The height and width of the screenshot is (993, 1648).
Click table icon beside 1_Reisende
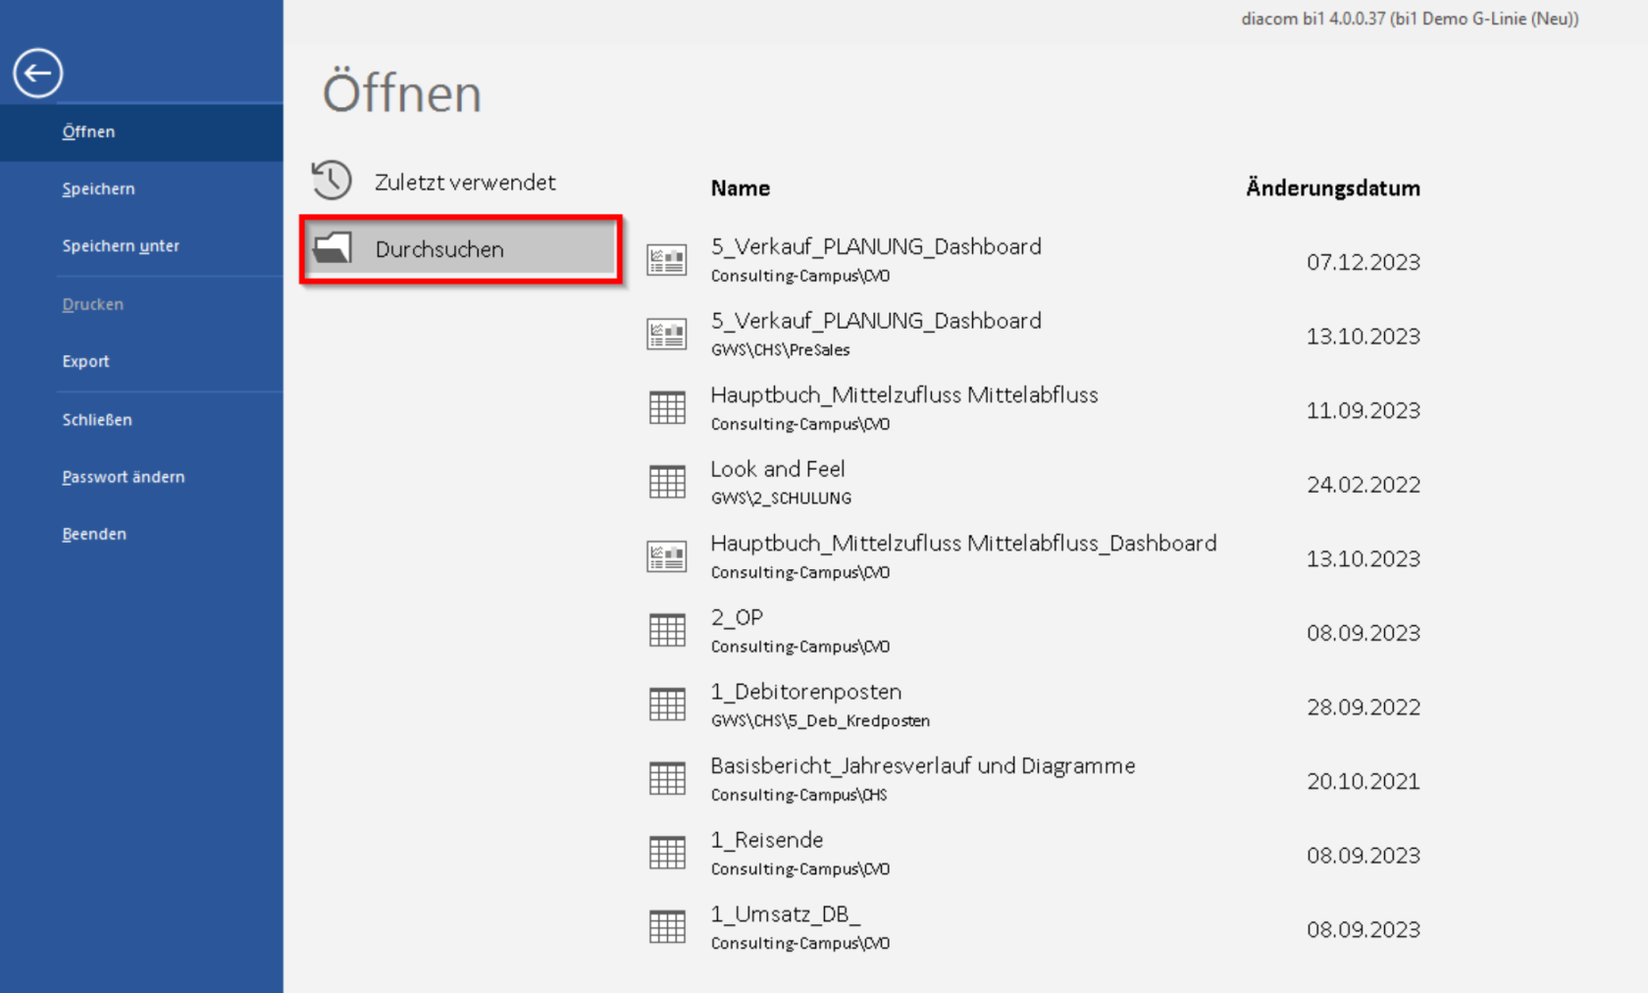pyautogui.click(x=667, y=853)
